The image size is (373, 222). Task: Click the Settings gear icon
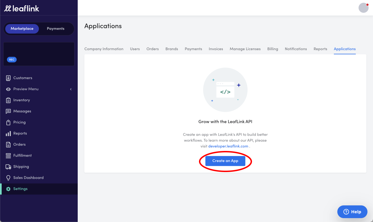[8, 189]
